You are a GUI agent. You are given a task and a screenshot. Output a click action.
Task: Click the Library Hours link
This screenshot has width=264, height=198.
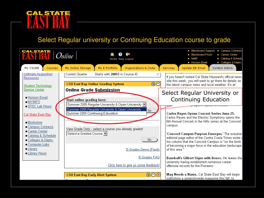pyautogui.click(x=37, y=153)
